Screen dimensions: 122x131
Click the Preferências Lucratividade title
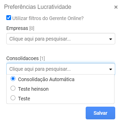pos(38,7)
